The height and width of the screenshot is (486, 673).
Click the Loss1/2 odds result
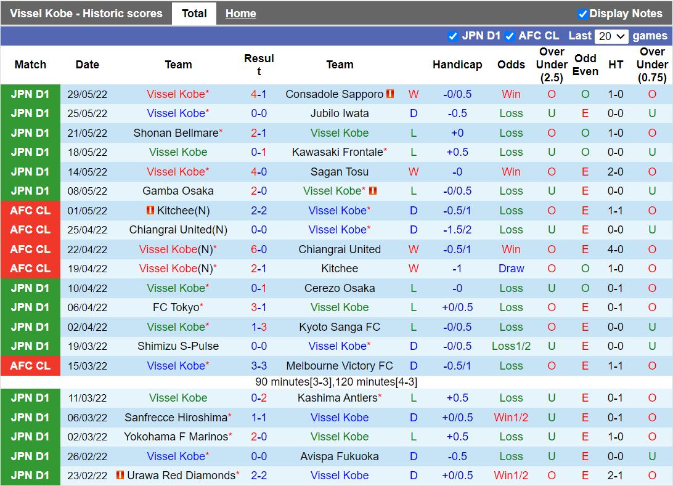click(511, 346)
